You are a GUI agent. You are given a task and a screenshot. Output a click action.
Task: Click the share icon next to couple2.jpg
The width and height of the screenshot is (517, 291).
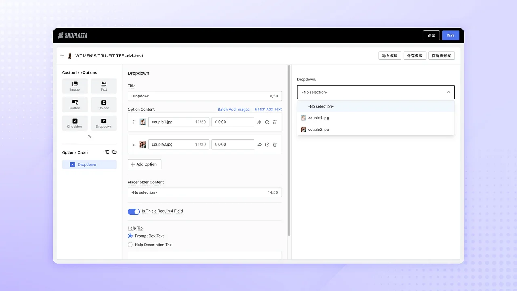point(260,144)
